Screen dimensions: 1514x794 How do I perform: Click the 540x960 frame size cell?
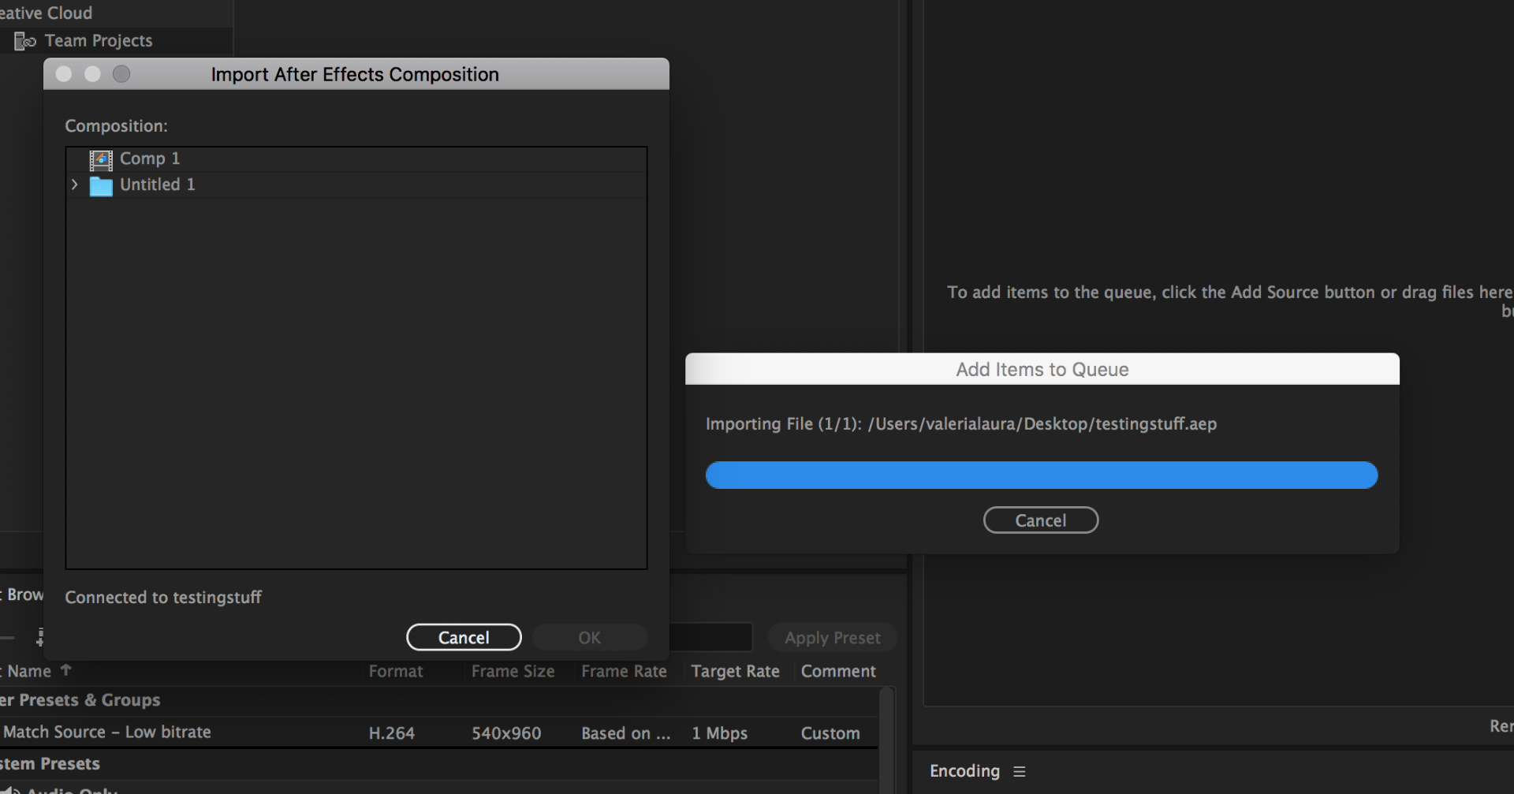[x=506, y=733]
